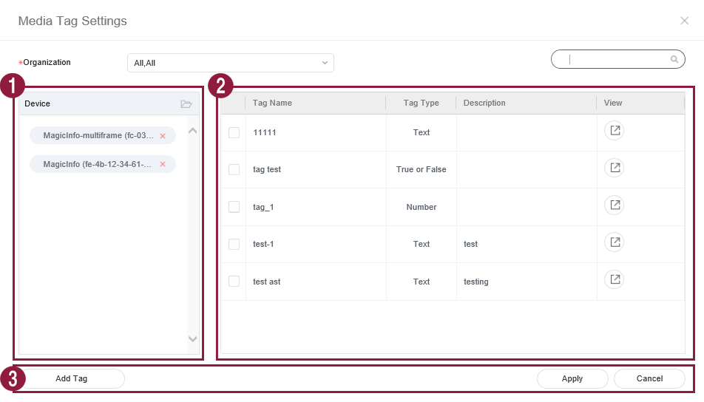Open the Organization dropdown
Image resolution: width=704 pixels, height=402 pixels.
coord(230,63)
